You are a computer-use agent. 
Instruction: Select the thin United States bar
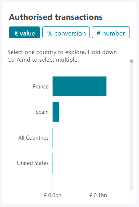click(53, 163)
